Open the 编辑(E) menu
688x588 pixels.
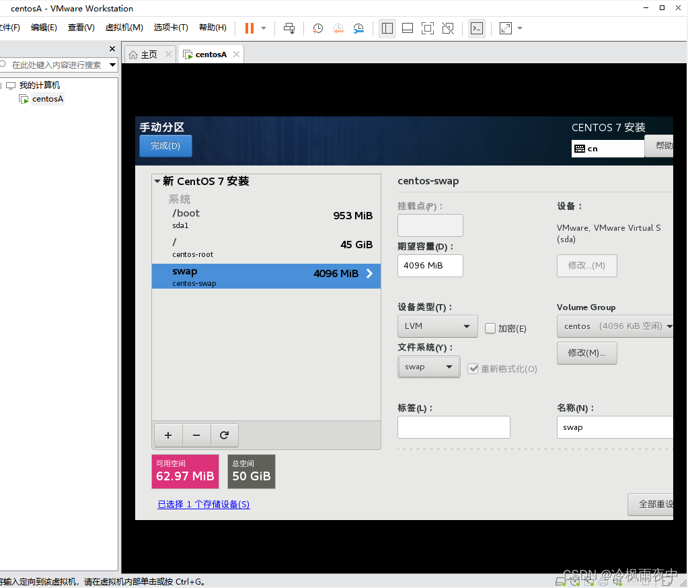click(x=44, y=27)
